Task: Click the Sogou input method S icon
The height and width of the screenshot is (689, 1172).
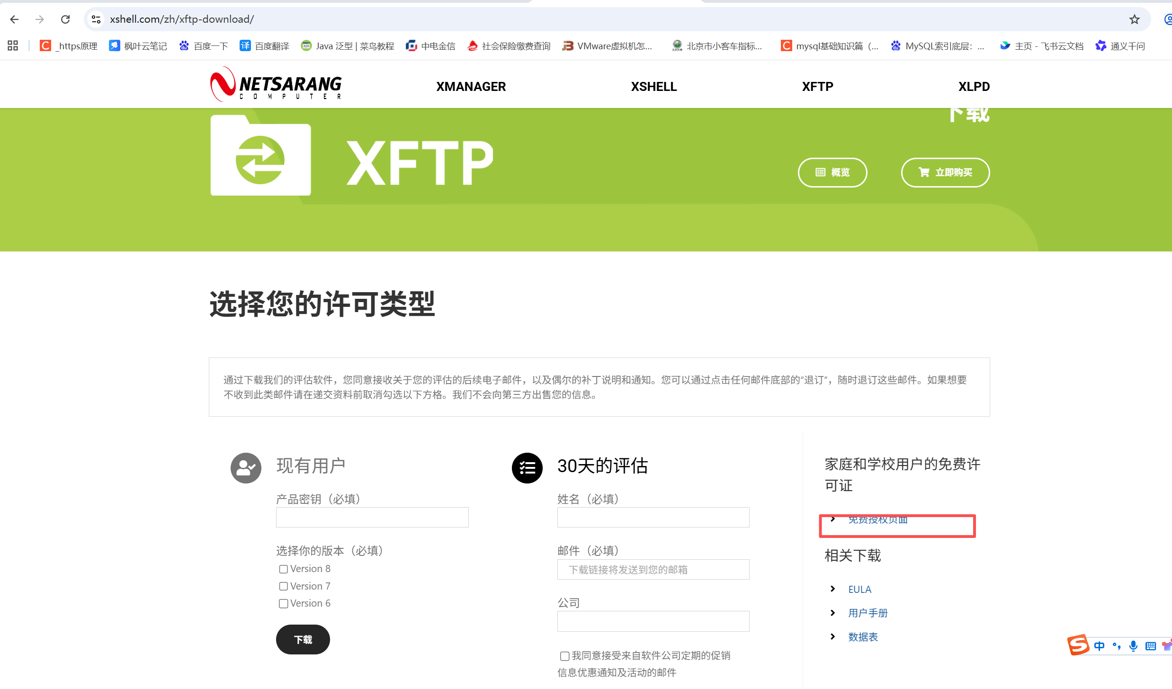Action: point(1078,645)
